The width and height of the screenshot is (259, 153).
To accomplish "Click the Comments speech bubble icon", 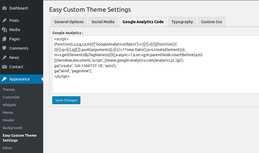I will pyautogui.click(x=4, y=48).
